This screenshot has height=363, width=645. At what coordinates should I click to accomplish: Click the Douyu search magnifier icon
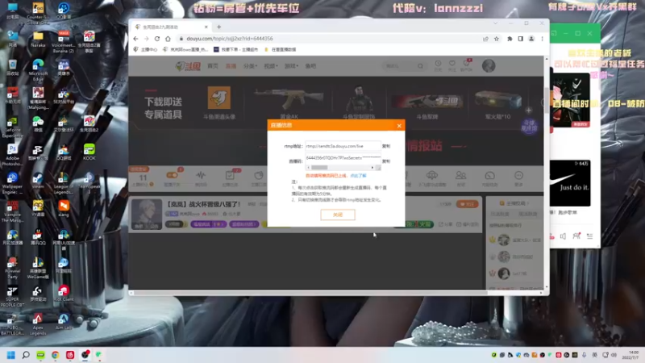click(x=420, y=66)
